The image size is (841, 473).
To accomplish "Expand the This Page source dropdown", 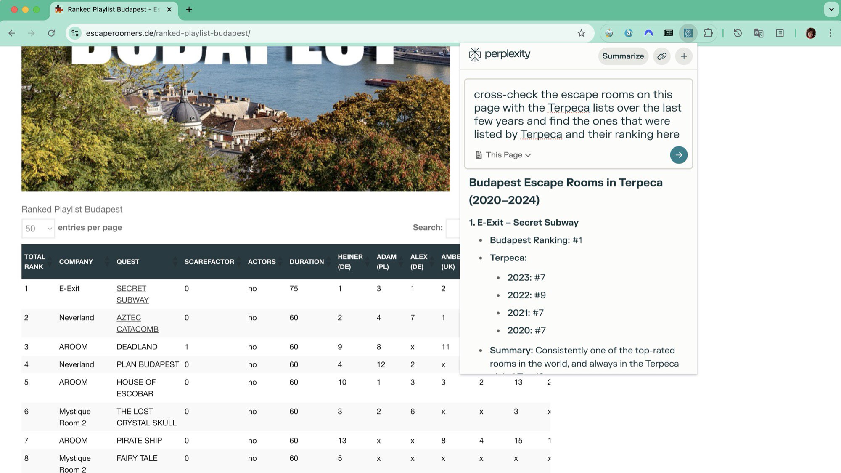I will tap(503, 155).
